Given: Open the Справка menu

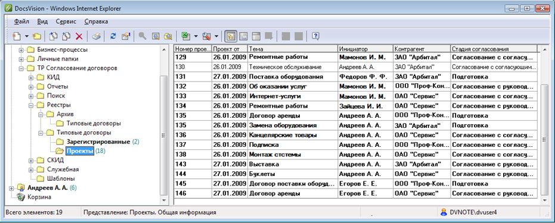Looking at the screenshot, I should 97,21.
